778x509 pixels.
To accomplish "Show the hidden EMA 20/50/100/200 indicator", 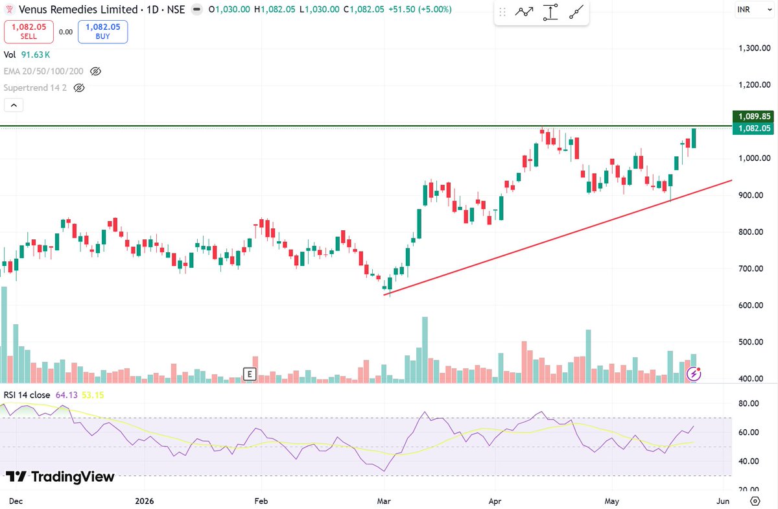I will 96,71.
